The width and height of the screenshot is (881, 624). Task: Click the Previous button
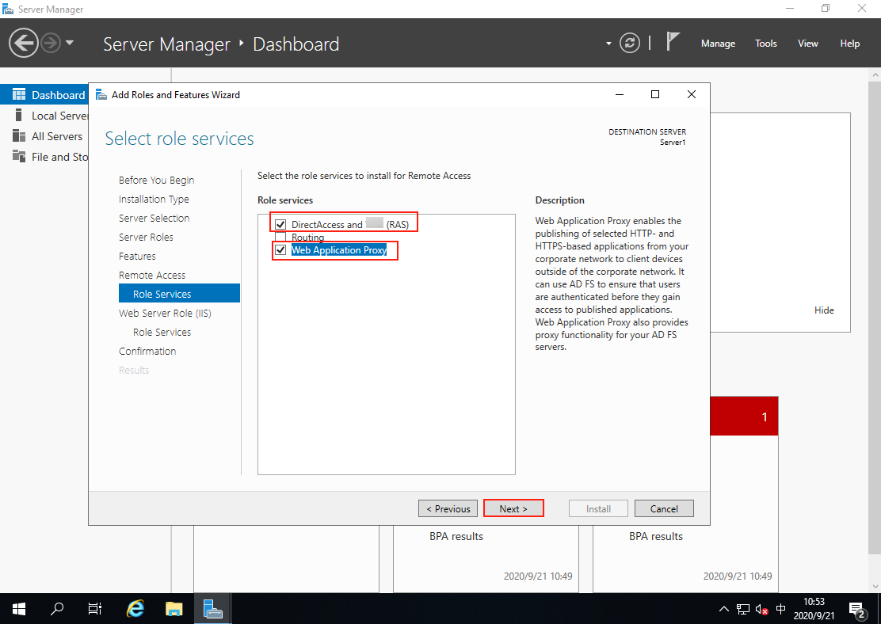[448, 509]
